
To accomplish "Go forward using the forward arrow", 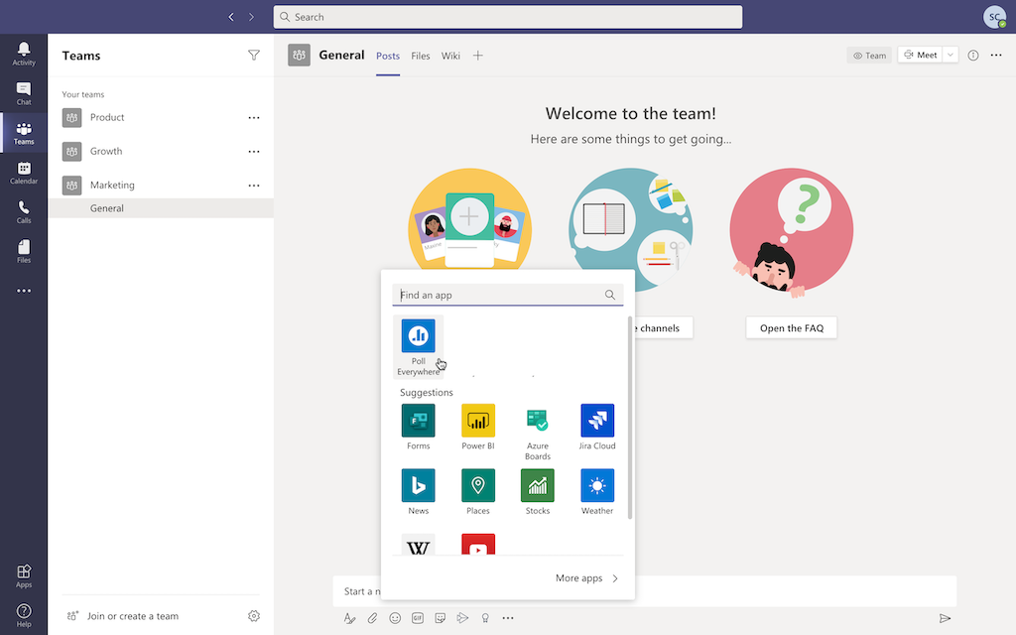I will (x=251, y=17).
